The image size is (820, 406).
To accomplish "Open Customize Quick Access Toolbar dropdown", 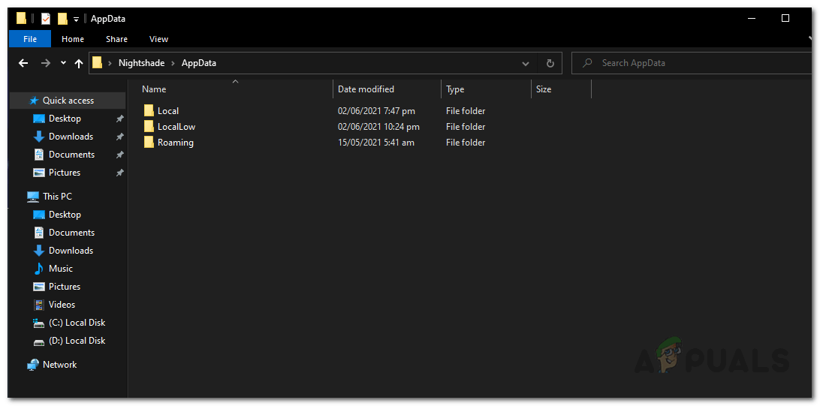I will [x=76, y=20].
